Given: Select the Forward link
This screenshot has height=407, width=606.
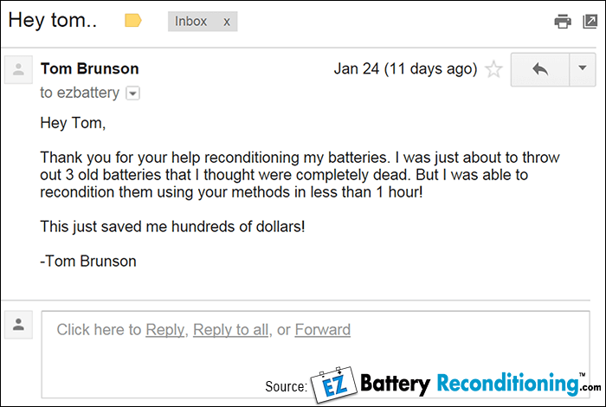Looking at the screenshot, I should (323, 329).
